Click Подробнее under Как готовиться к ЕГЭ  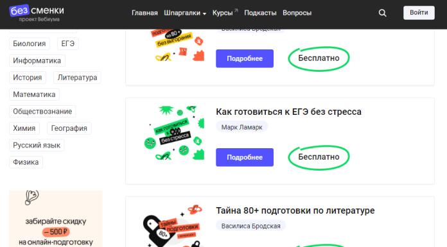coord(245,157)
